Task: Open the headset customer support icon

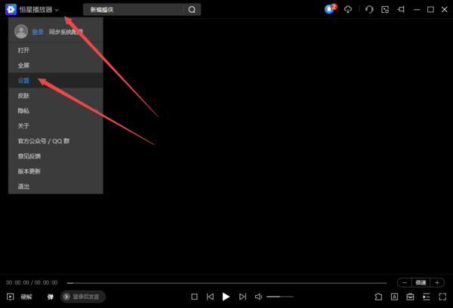Action: tap(369, 10)
